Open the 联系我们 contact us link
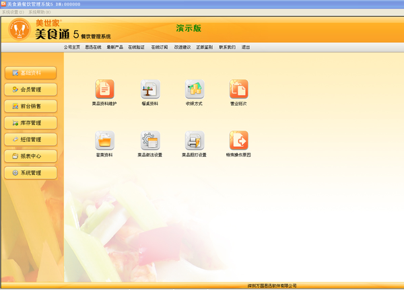The height and width of the screenshot is (290, 404). pyautogui.click(x=228, y=47)
